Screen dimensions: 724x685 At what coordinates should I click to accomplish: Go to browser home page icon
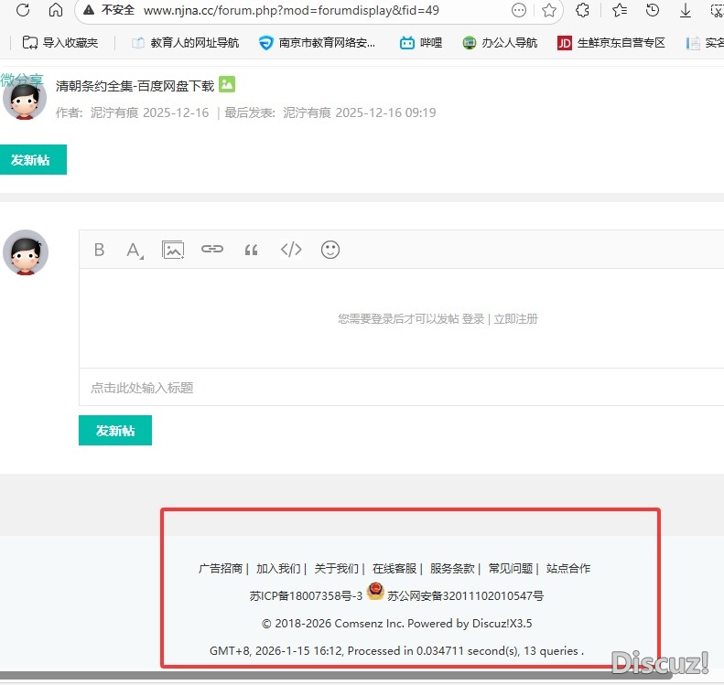pos(56,10)
